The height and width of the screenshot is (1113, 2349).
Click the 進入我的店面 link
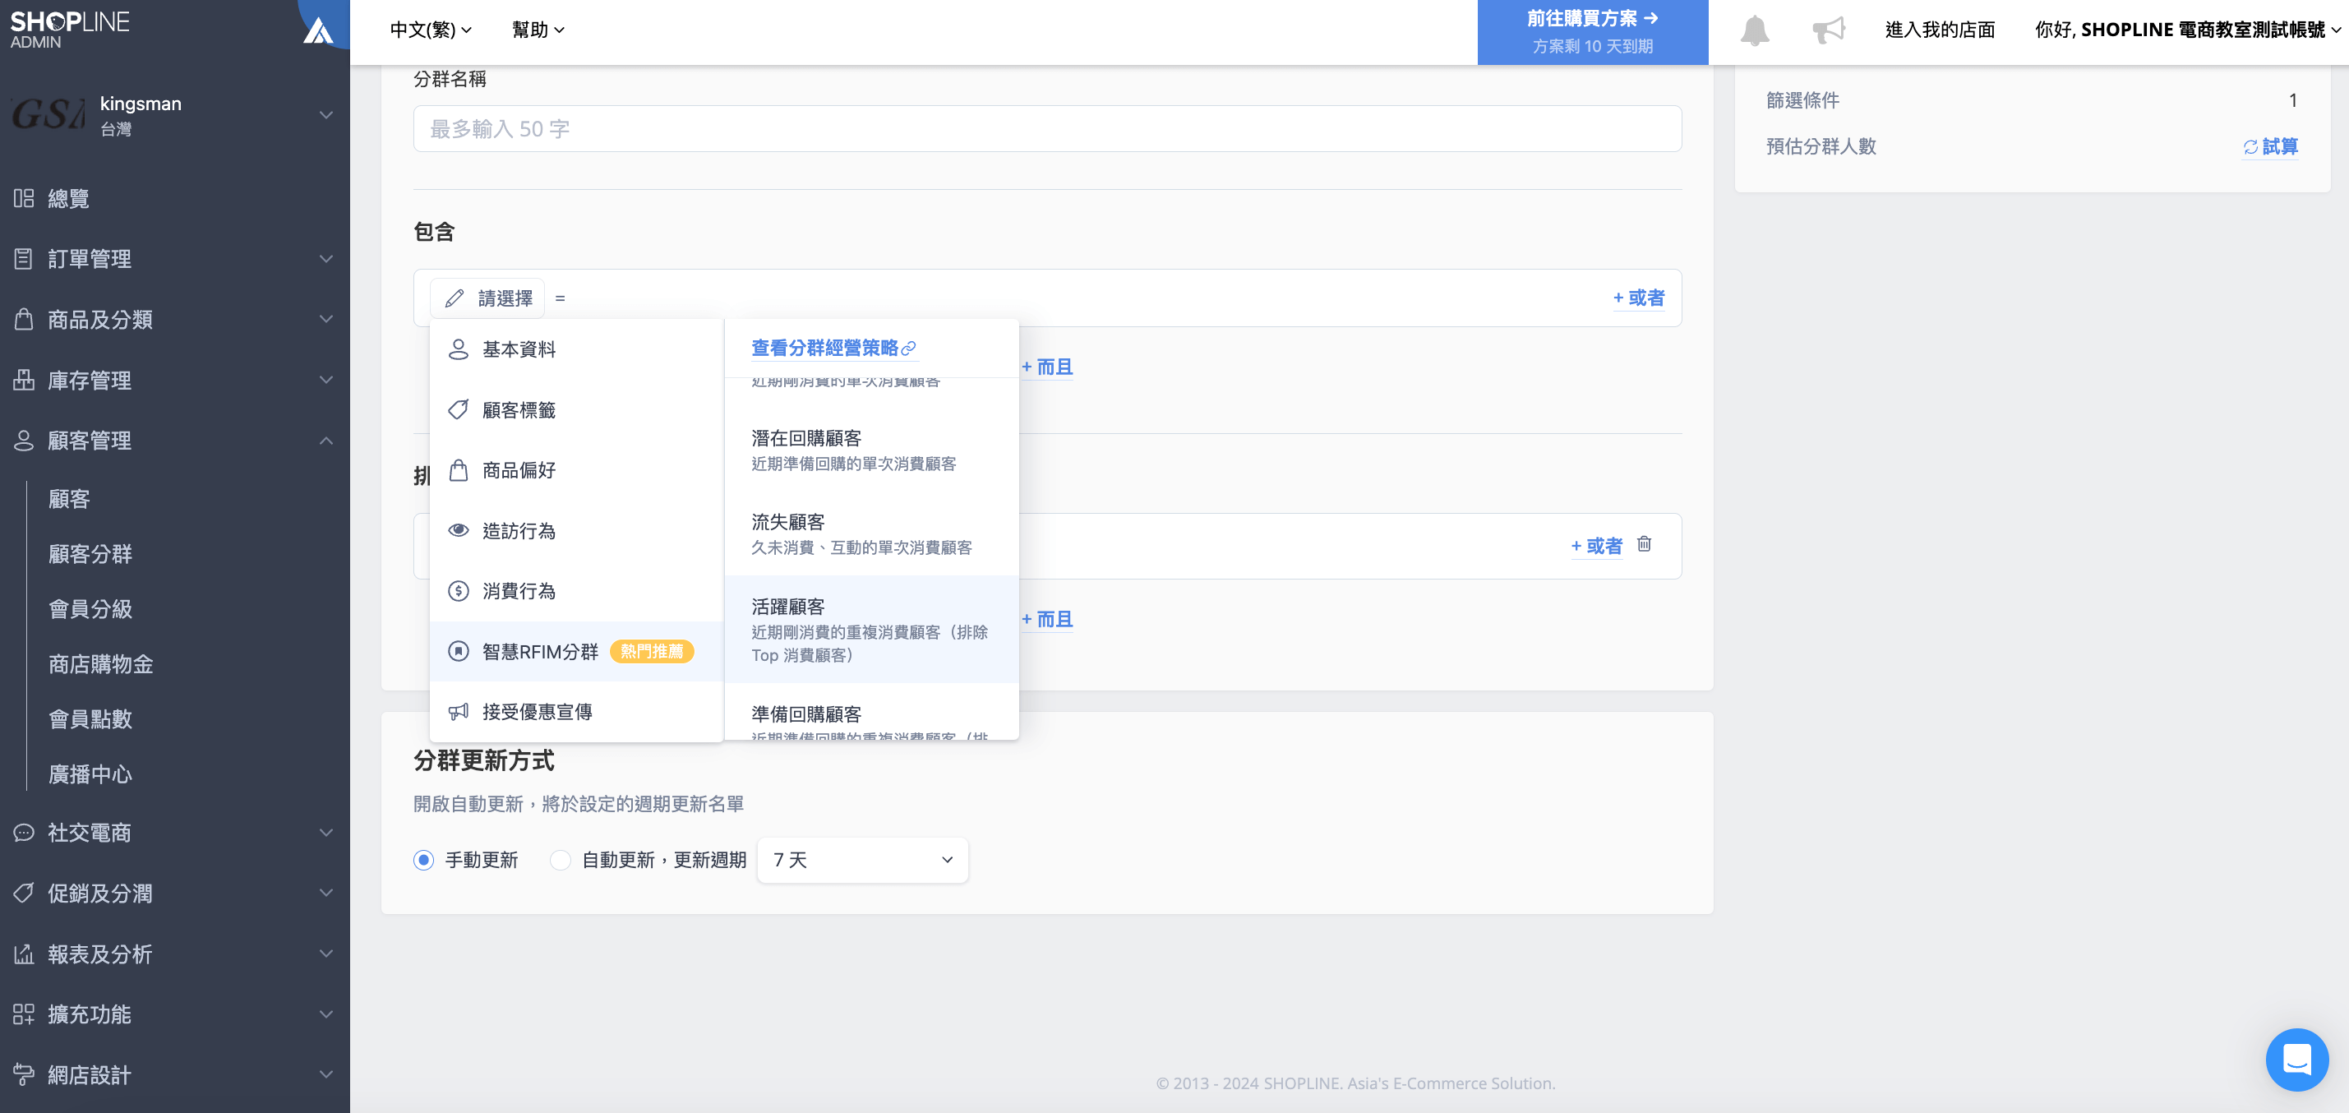1940,30
